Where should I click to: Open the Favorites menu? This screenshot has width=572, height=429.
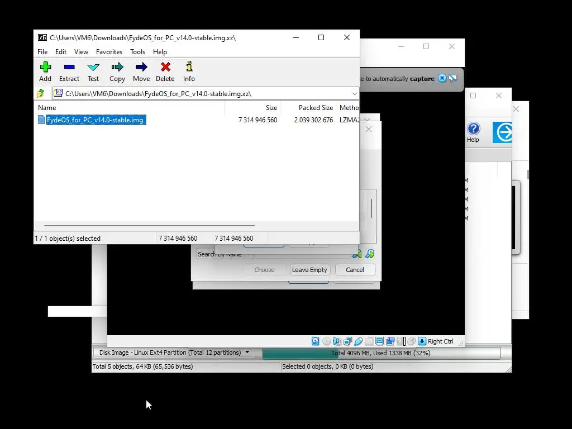click(109, 52)
